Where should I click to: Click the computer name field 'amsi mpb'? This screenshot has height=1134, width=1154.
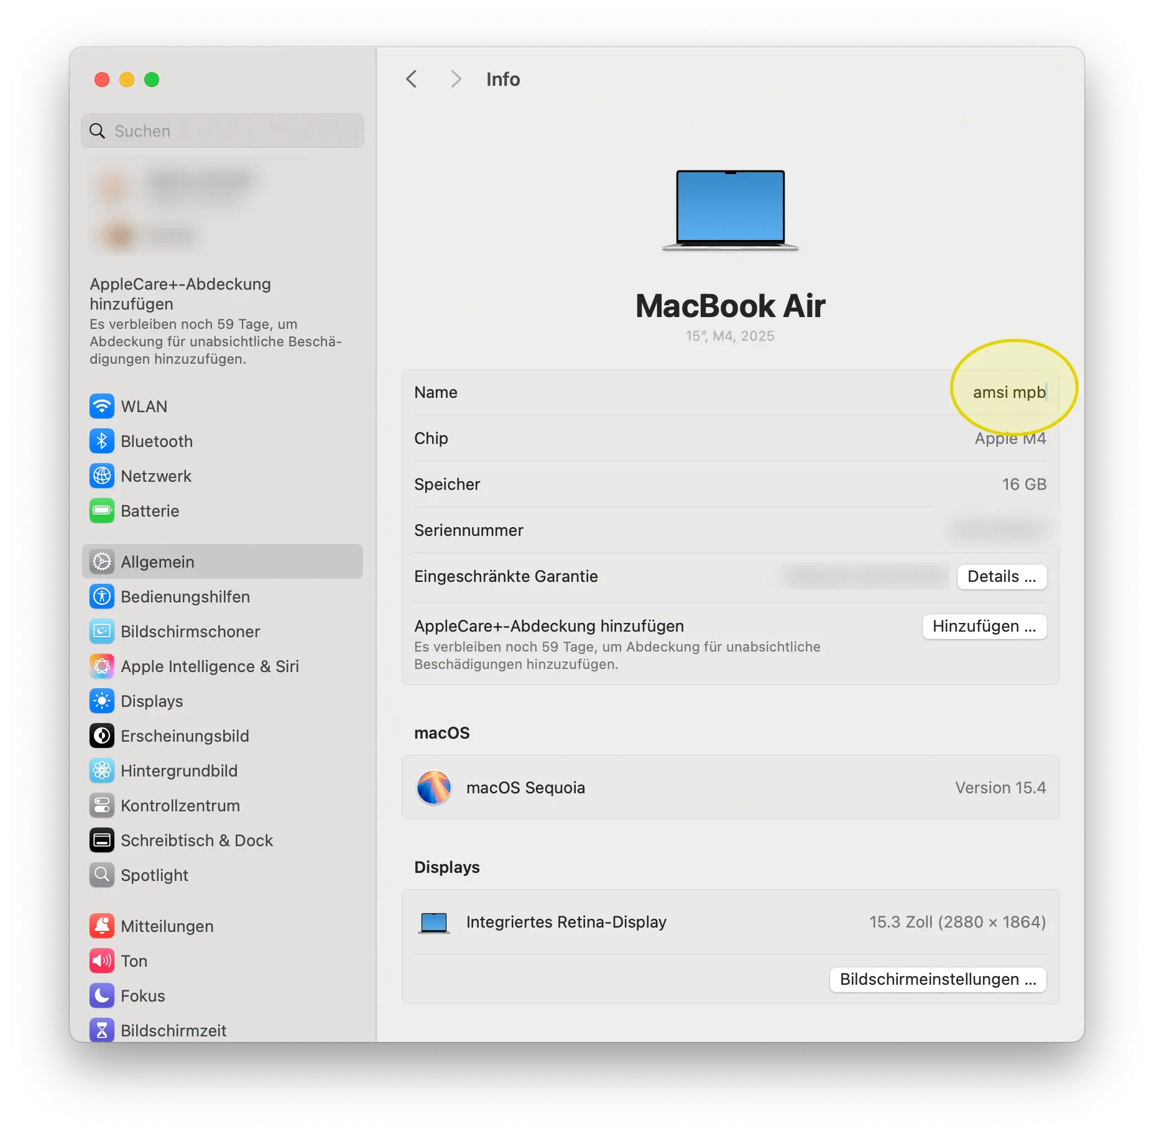tap(1009, 392)
